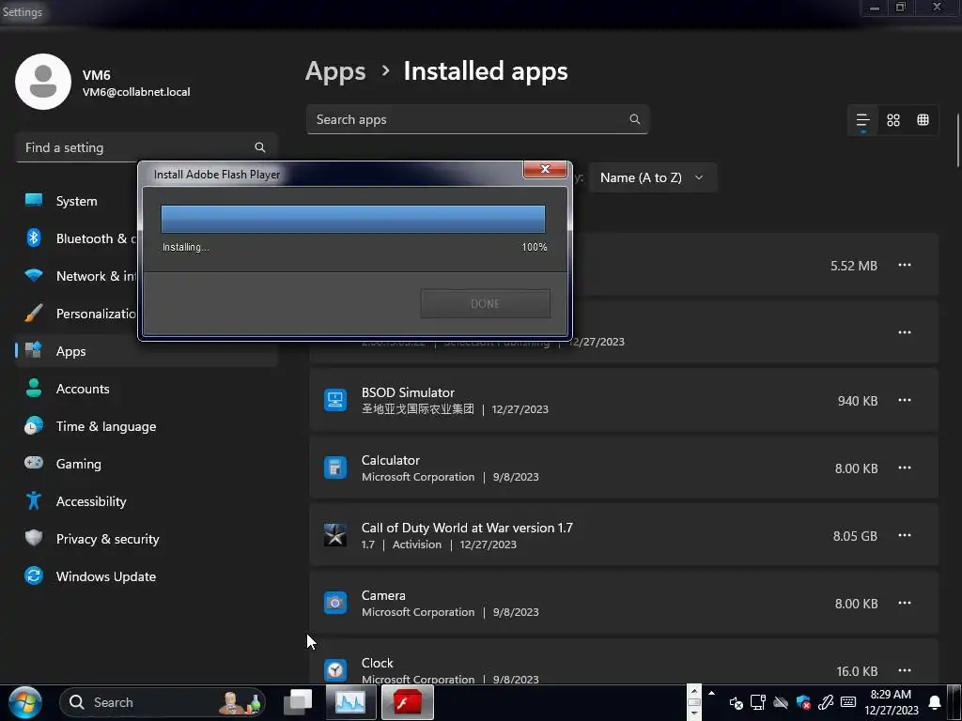This screenshot has width=962, height=721.
Task: Open Personalization settings
Action: click(x=79, y=314)
